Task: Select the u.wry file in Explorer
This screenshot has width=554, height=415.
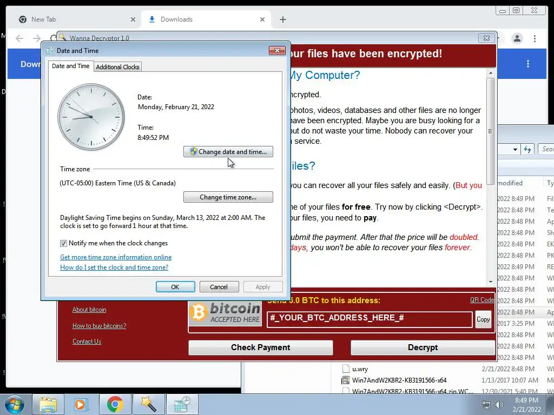Action: coord(360,369)
